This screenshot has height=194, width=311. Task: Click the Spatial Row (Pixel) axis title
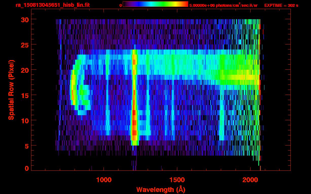click(11, 90)
